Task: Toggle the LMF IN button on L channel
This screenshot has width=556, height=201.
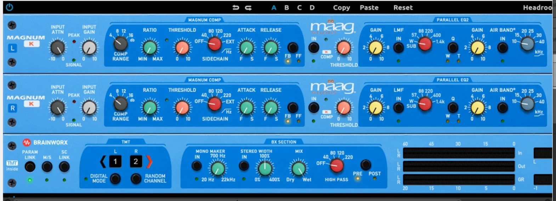Action: click(x=399, y=47)
